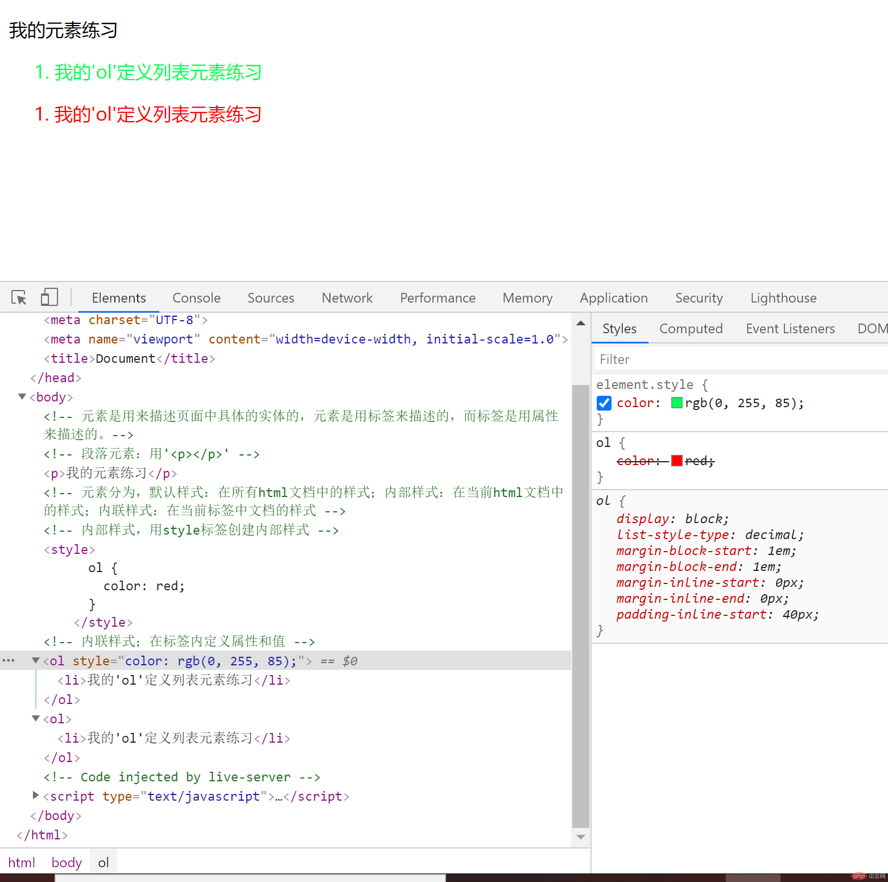
Task: Open the Performance tab
Action: click(x=437, y=297)
